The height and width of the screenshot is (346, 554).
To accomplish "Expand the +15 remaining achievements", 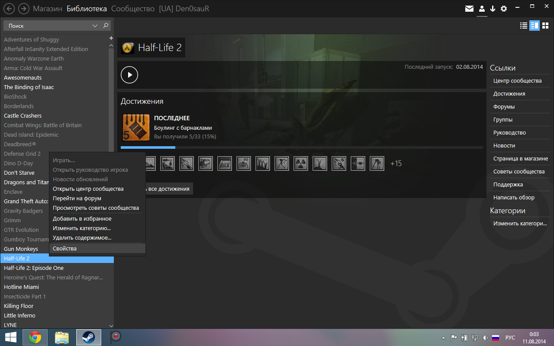I will click(396, 163).
